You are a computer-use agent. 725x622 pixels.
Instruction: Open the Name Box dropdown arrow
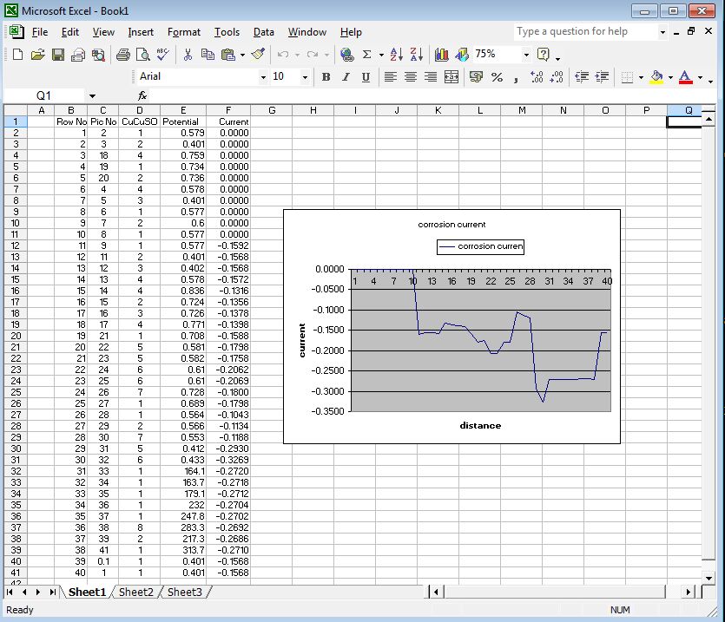(x=92, y=95)
